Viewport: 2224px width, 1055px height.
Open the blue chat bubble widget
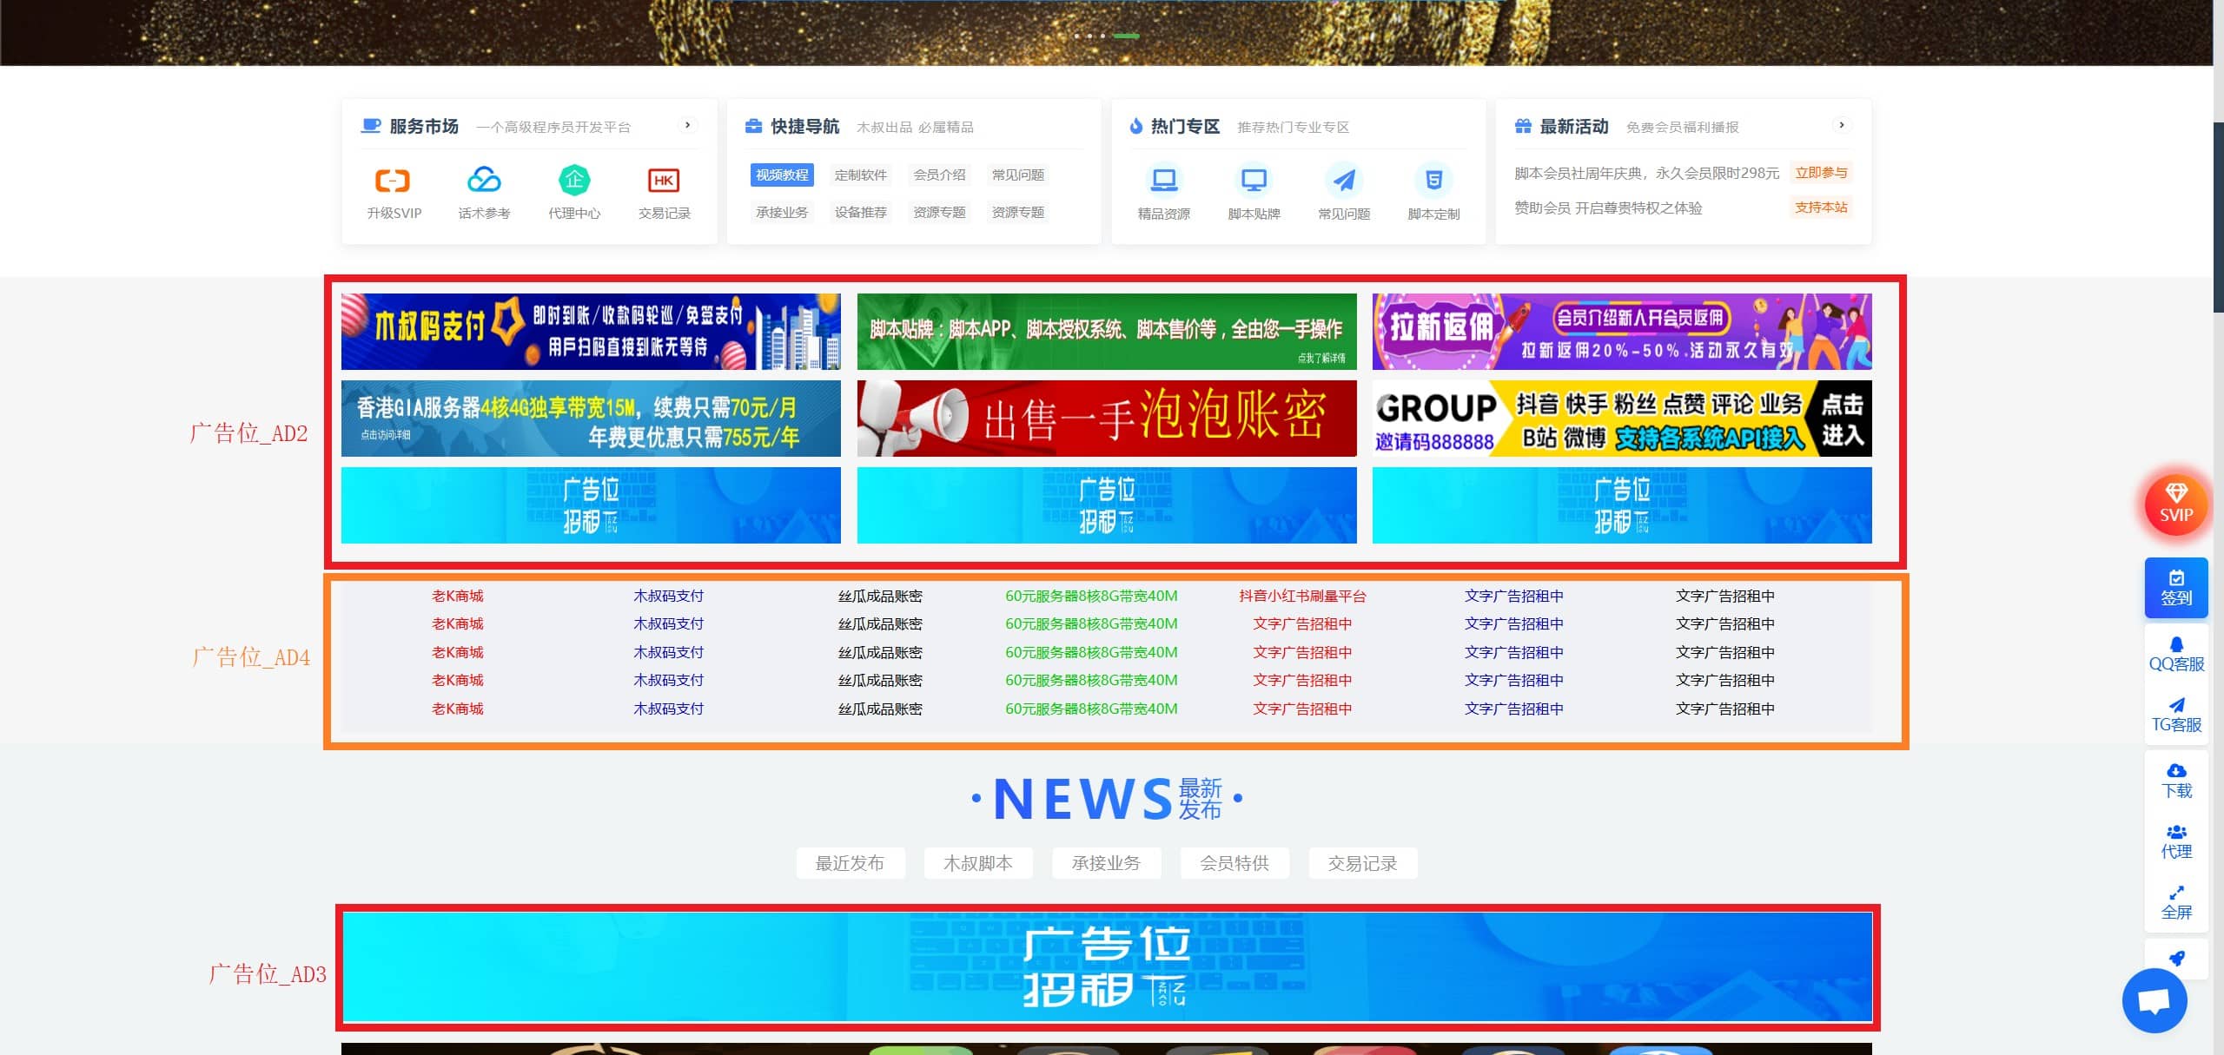[2154, 1000]
